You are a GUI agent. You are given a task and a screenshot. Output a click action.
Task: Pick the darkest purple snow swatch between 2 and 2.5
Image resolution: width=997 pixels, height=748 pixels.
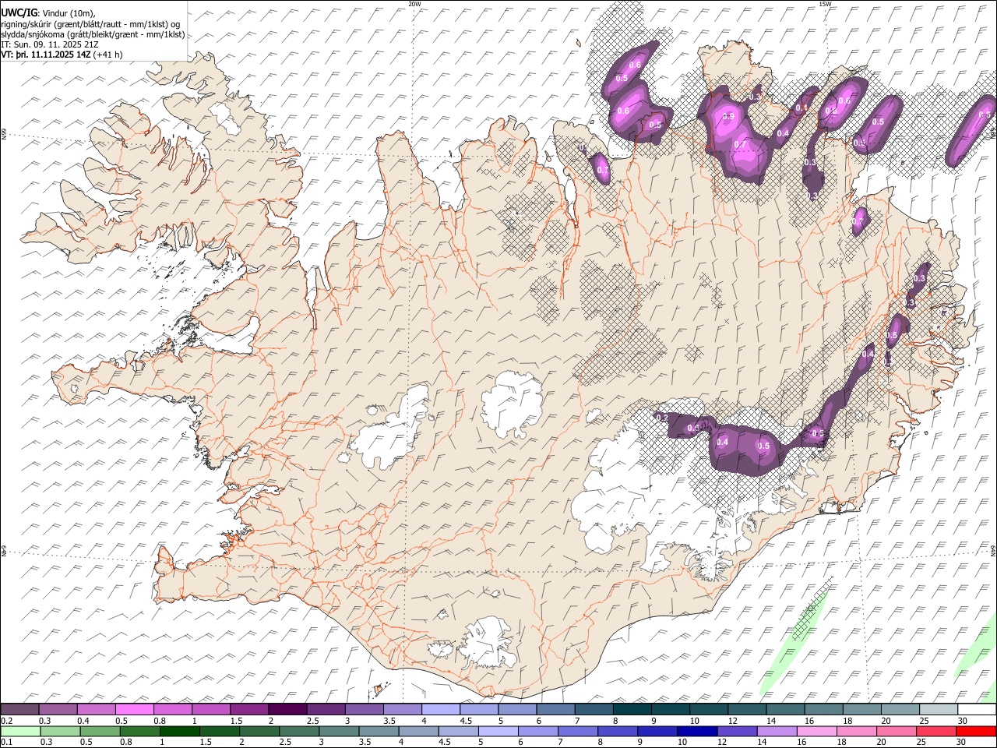click(x=287, y=709)
